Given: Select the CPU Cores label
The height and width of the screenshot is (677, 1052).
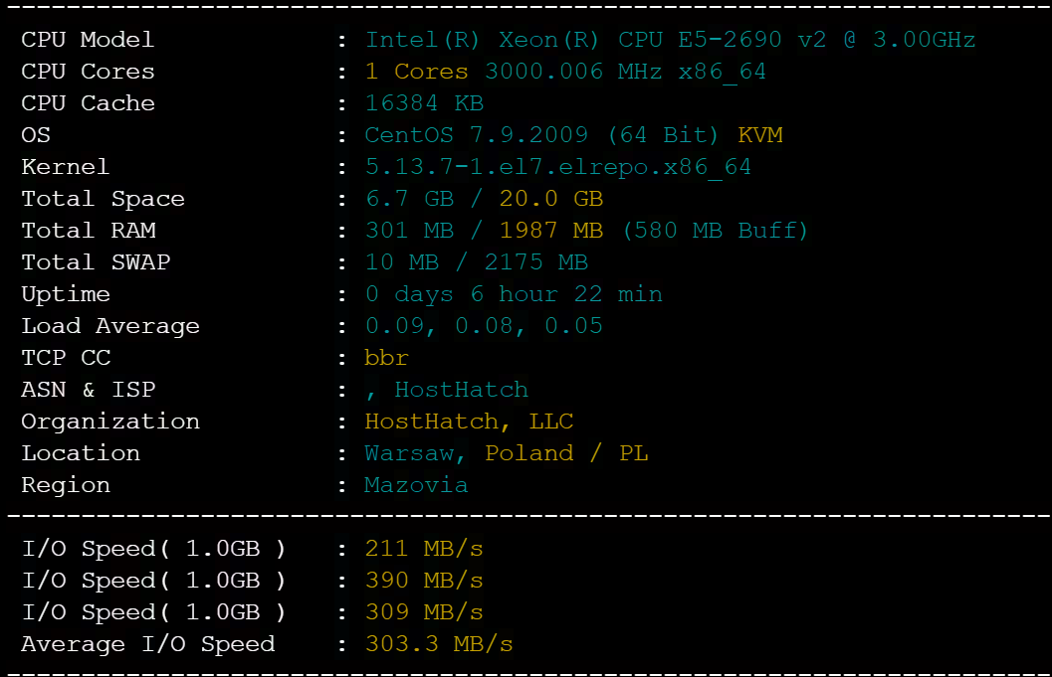Looking at the screenshot, I should (88, 72).
